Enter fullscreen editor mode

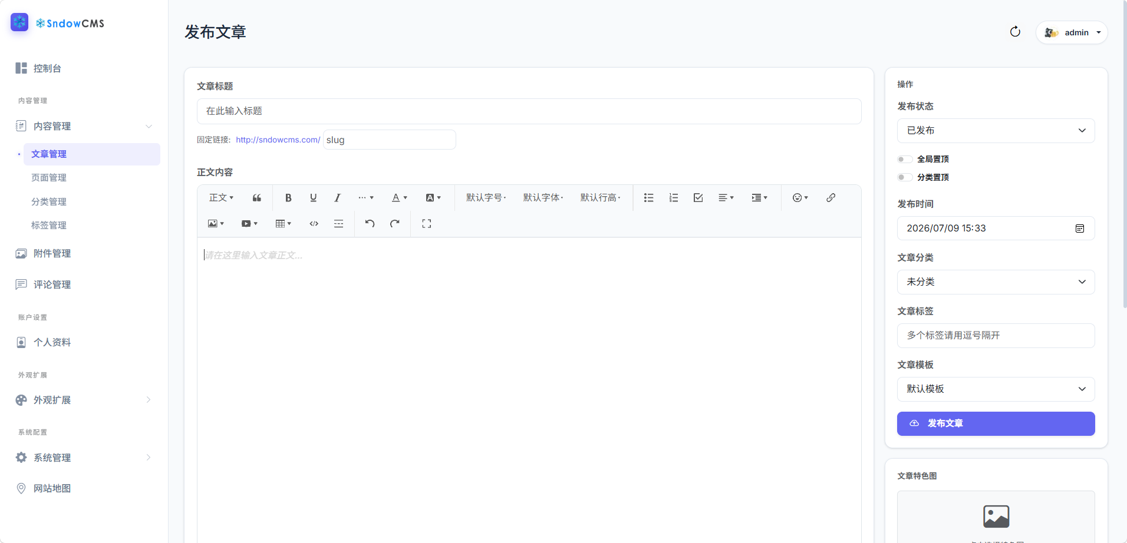[427, 224]
